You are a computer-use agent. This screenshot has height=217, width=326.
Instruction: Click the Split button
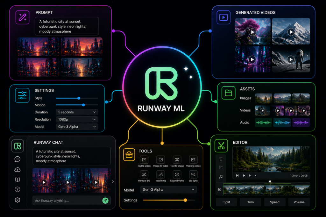[x=227, y=202]
